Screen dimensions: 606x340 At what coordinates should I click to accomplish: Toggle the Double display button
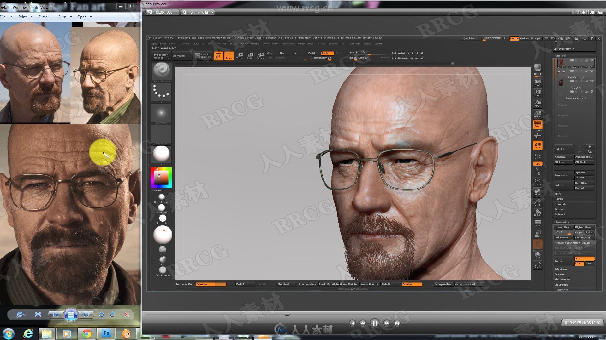412,284
